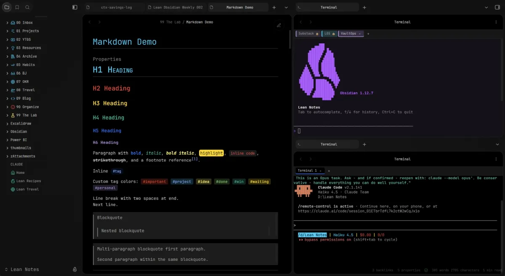This screenshot has height=276, width=505.
Task: Open the search sidebar tab
Action: pos(27,7)
